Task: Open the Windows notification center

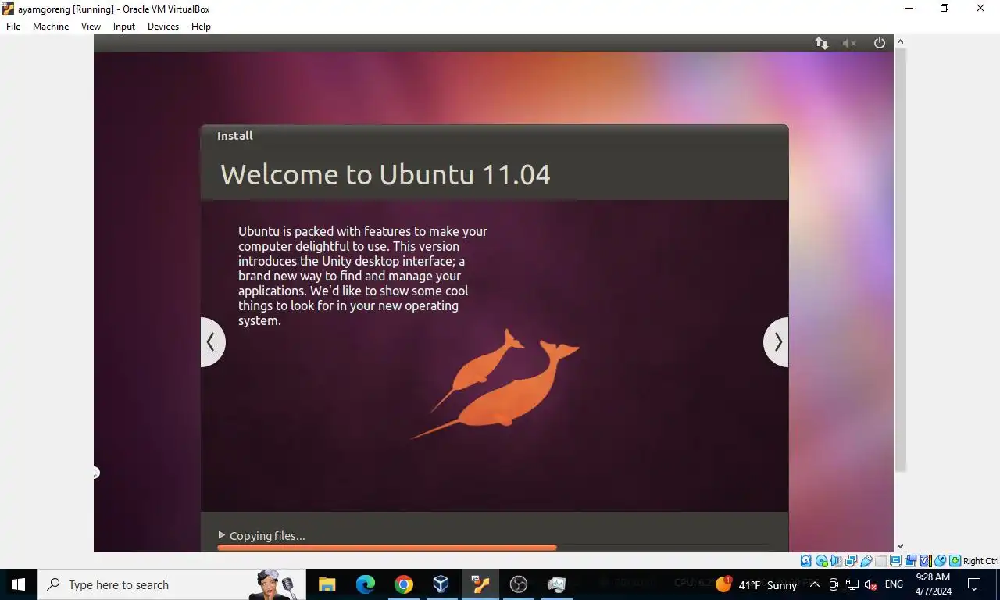Action: (x=974, y=584)
